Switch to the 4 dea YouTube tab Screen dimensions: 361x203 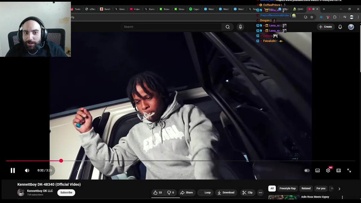[135, 9]
